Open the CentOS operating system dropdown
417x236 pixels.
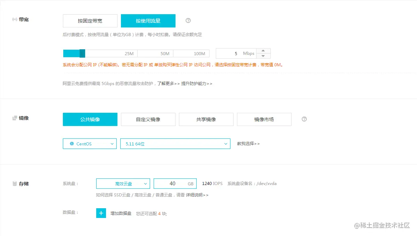90,144
